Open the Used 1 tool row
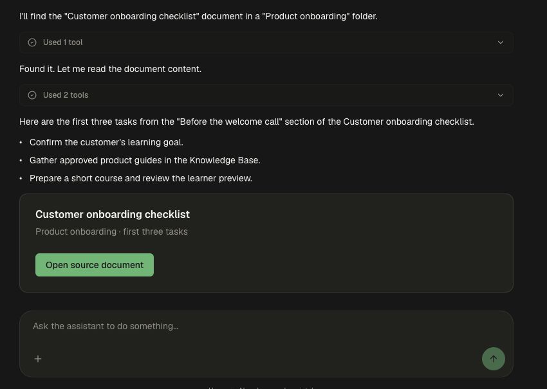 pos(266,42)
